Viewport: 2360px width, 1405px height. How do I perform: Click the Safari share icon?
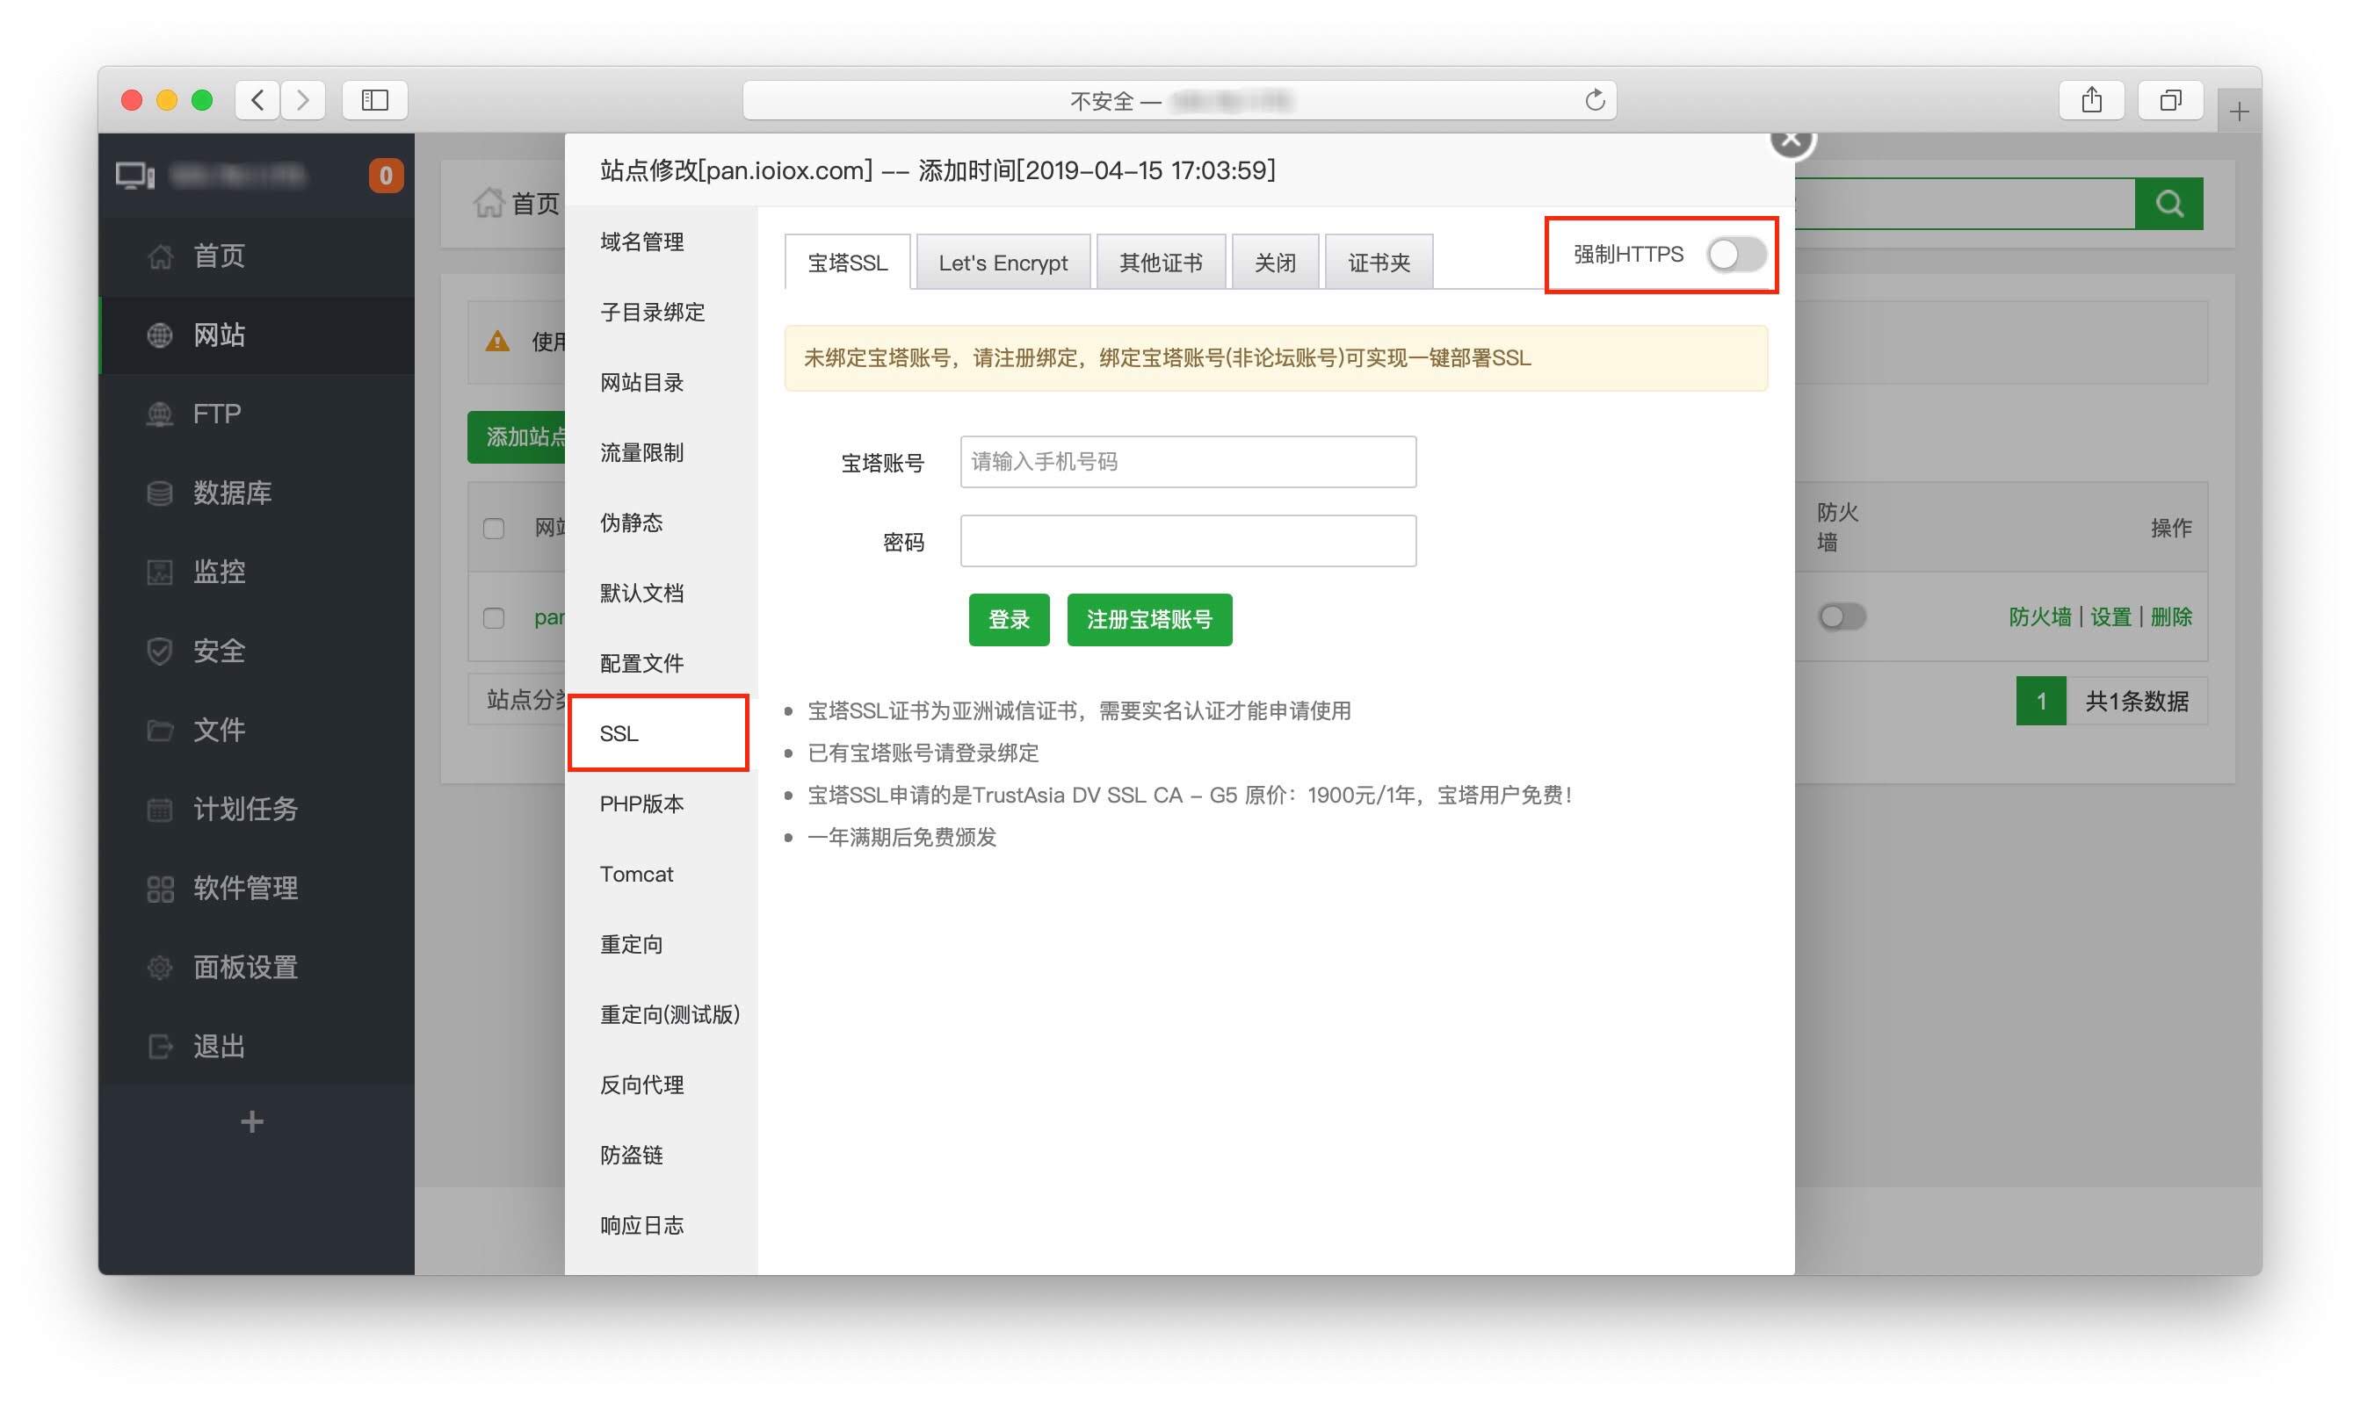point(2091,100)
